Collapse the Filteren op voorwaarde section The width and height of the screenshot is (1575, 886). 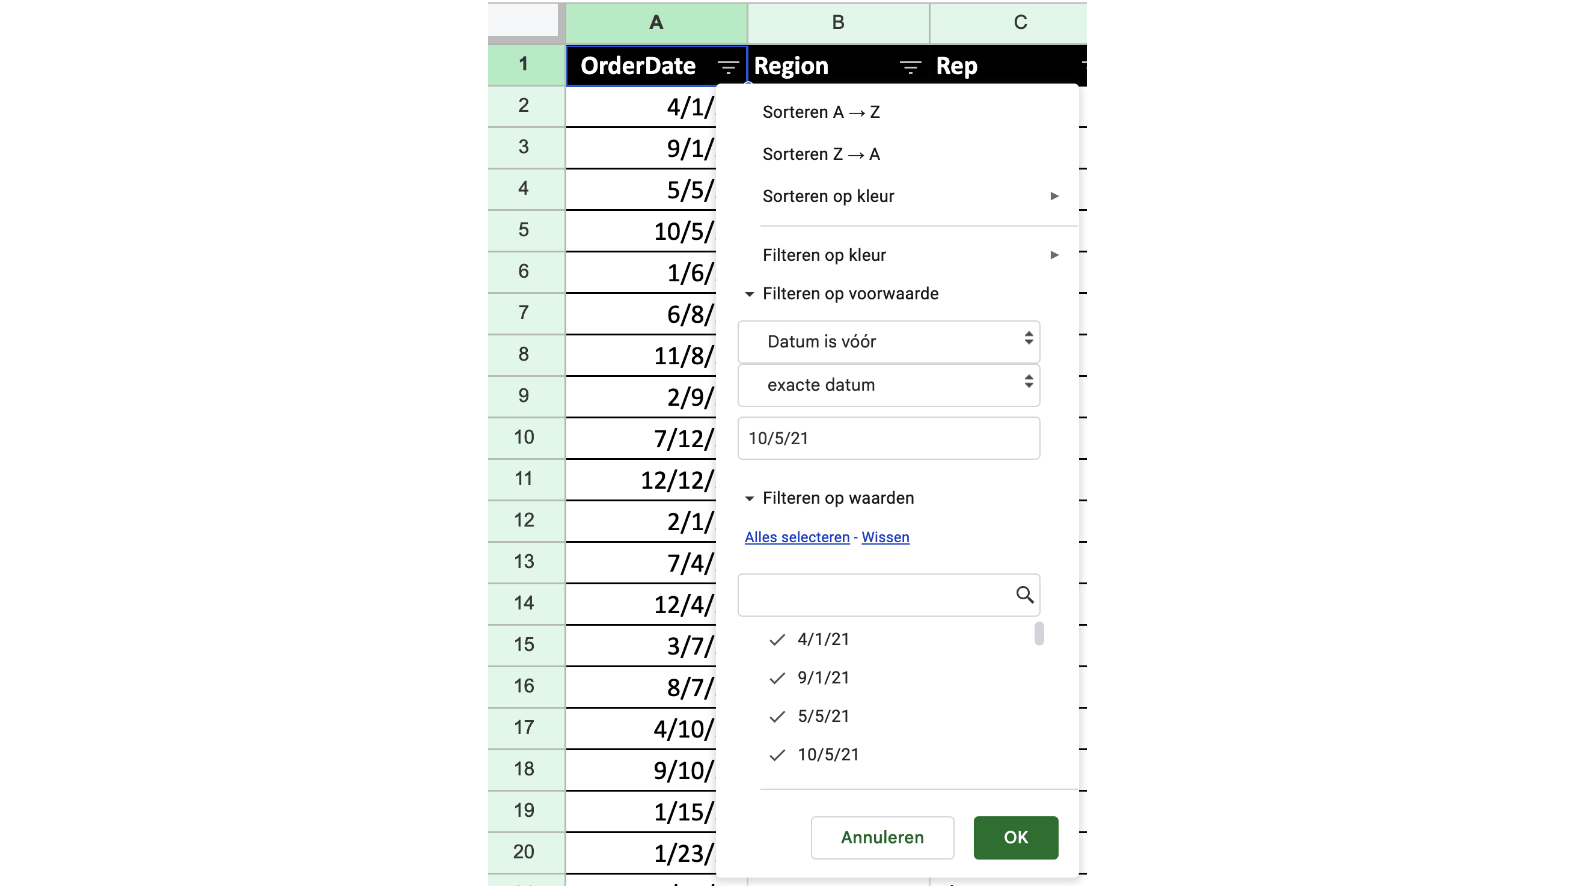click(750, 294)
